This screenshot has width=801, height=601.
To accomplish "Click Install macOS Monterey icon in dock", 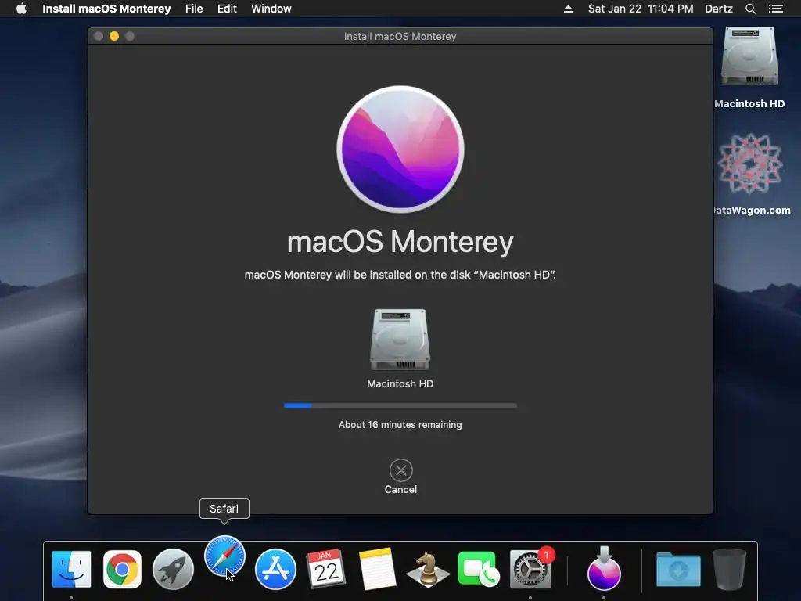I will [605, 568].
